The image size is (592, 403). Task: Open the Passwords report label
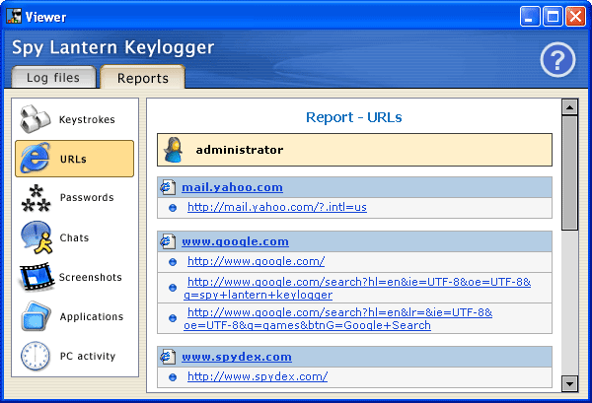87,197
